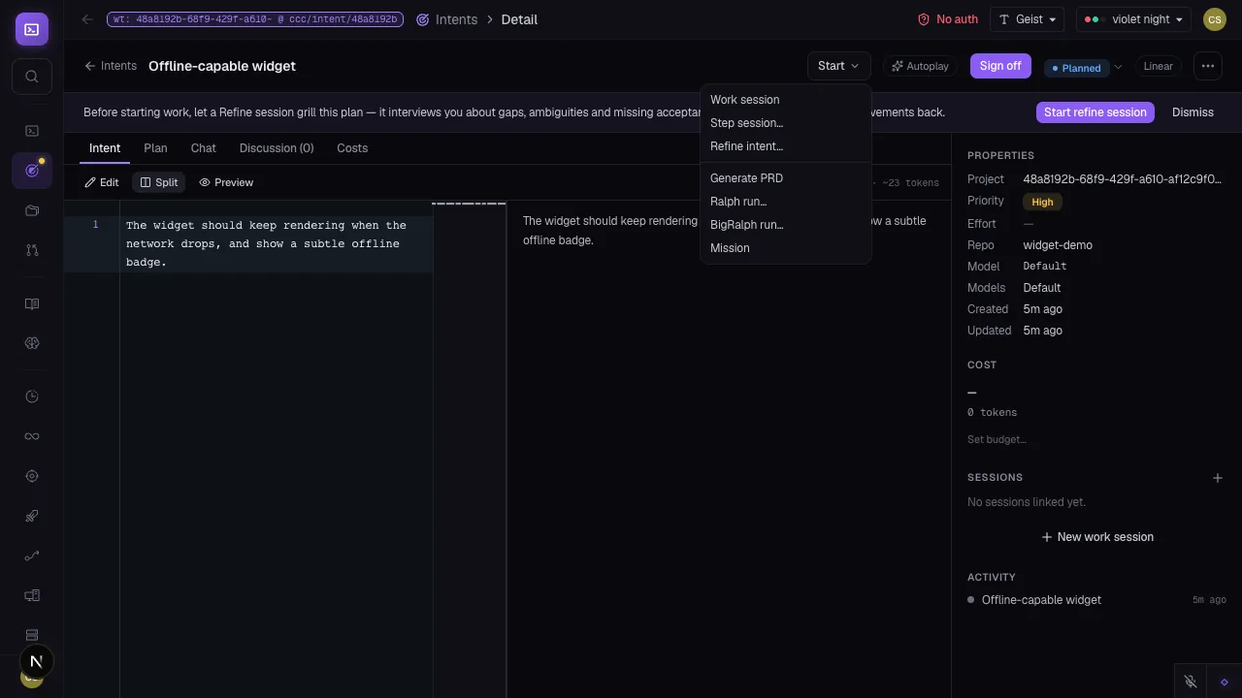Open the server stack sidebar icon
Screen dimensions: 1242x698
coord(32,635)
